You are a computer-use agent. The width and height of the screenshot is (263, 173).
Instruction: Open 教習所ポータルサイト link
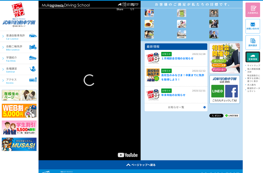tap(254, 90)
